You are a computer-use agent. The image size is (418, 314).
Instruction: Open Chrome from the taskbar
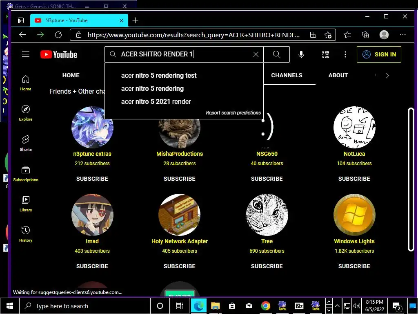coord(265,306)
